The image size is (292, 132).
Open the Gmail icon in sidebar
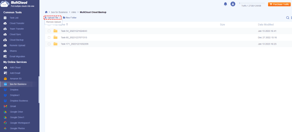(x=5, y=106)
